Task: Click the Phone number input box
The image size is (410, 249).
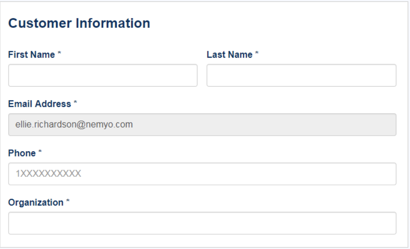Action: pos(202,174)
